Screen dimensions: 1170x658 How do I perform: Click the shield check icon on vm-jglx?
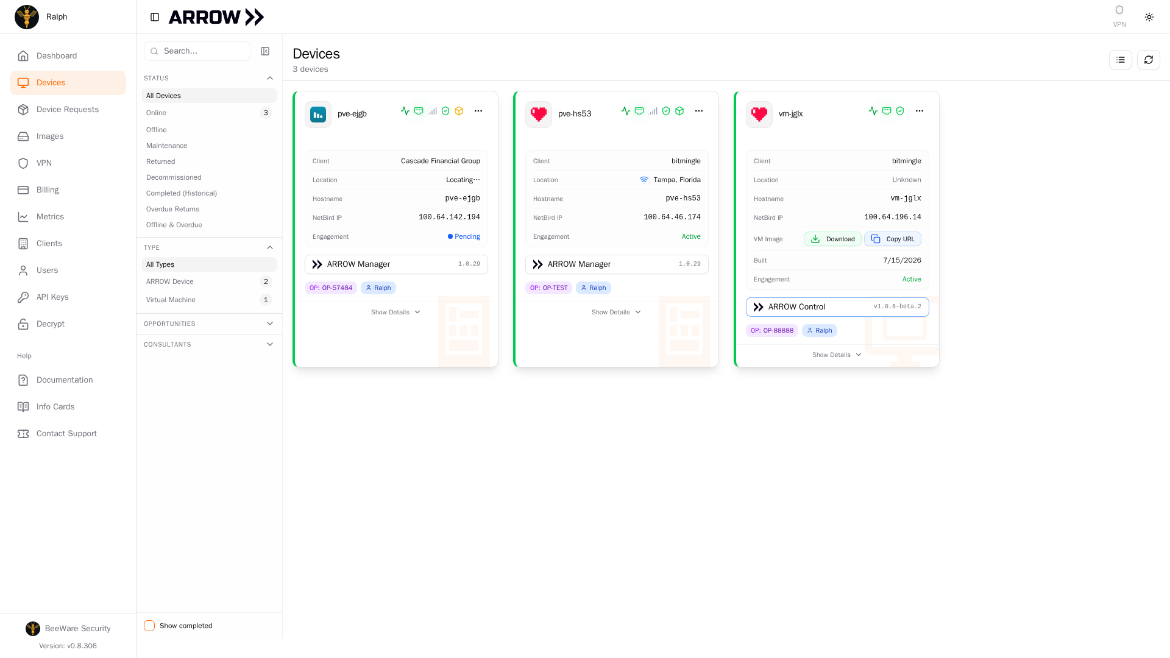pos(900,111)
